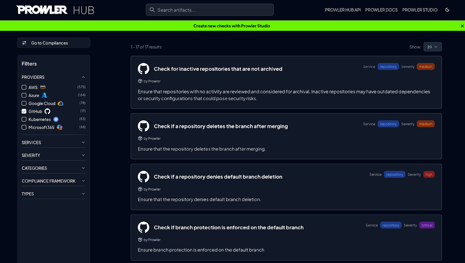Click the critical severity badge
This screenshot has height=263, width=465.
pyautogui.click(x=427, y=225)
